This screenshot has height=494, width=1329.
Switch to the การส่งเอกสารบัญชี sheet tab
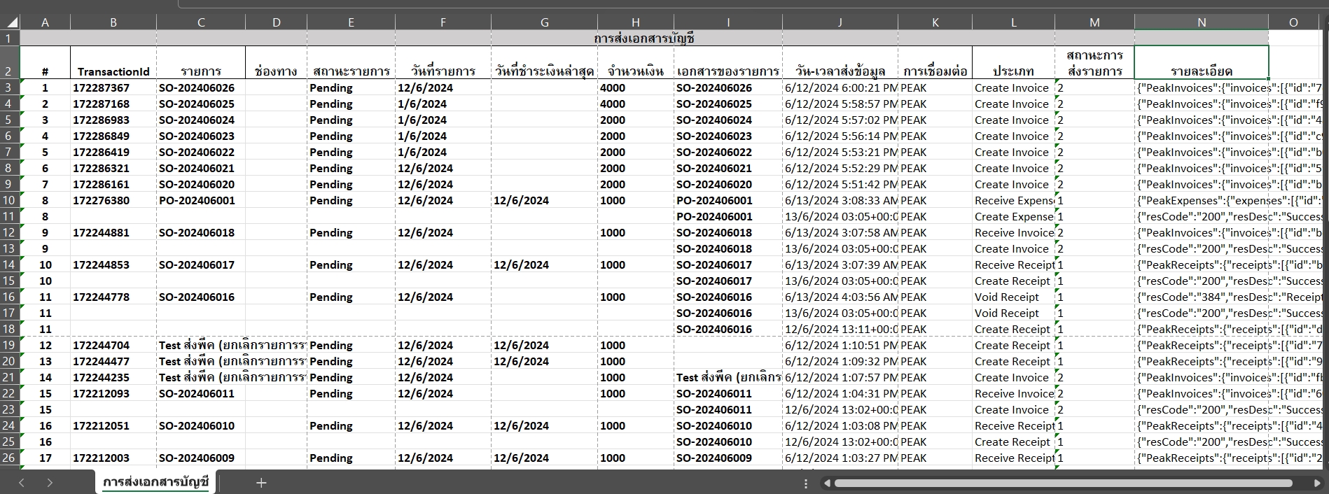155,483
